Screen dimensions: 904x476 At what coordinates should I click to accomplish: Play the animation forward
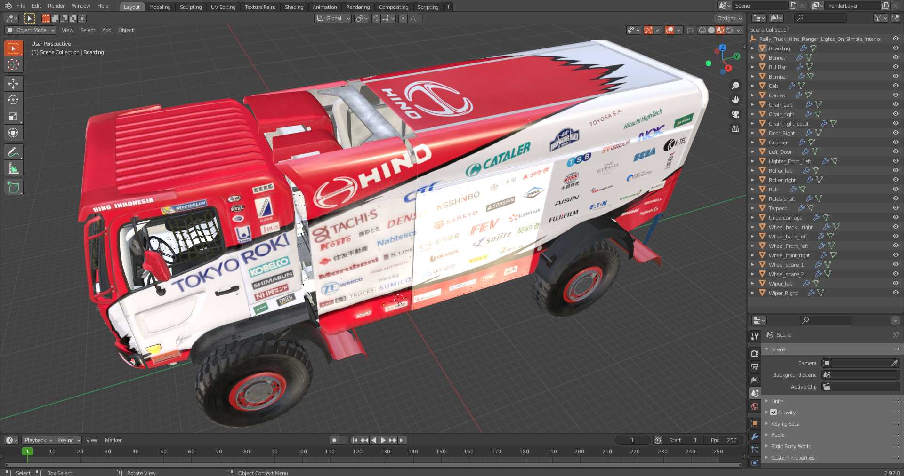click(x=383, y=440)
